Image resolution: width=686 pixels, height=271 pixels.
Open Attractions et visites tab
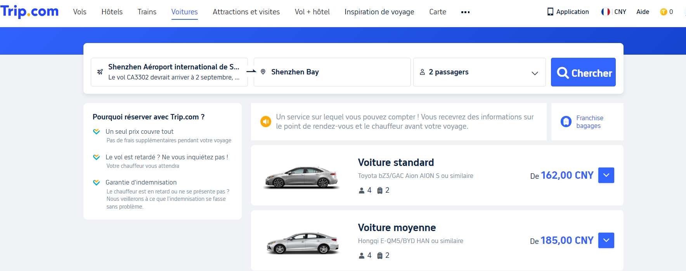pos(246,12)
